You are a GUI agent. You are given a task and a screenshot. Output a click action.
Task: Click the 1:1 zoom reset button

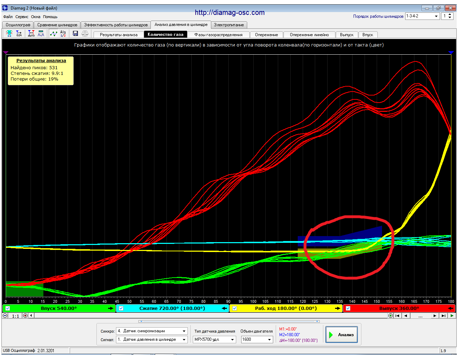point(16,316)
